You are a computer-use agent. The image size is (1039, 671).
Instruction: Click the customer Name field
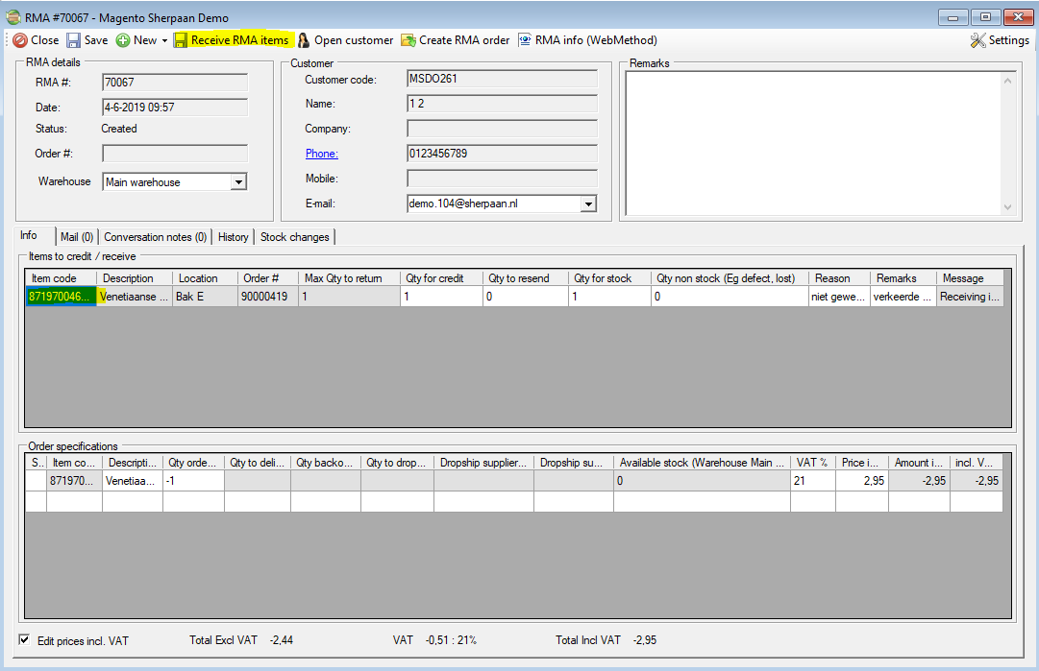point(502,104)
